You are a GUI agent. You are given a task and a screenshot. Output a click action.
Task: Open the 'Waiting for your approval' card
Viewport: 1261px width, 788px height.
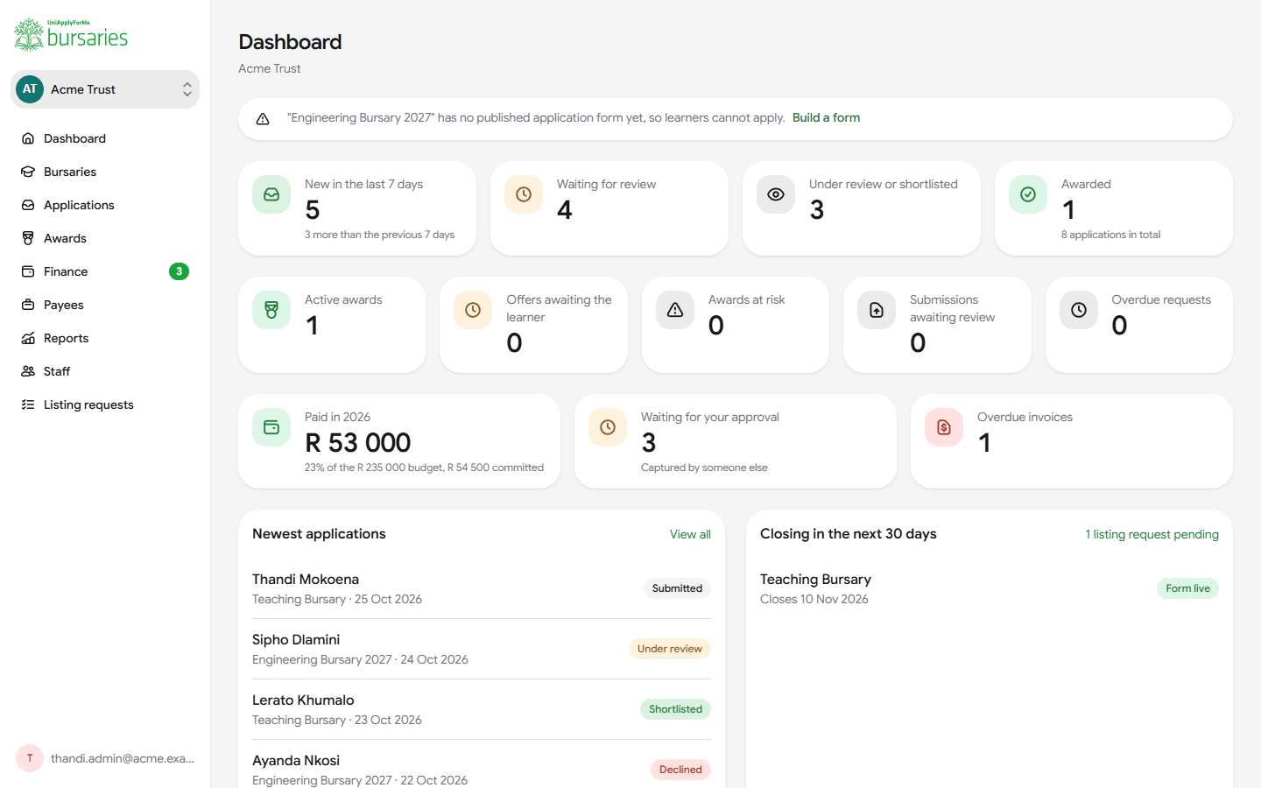736,441
